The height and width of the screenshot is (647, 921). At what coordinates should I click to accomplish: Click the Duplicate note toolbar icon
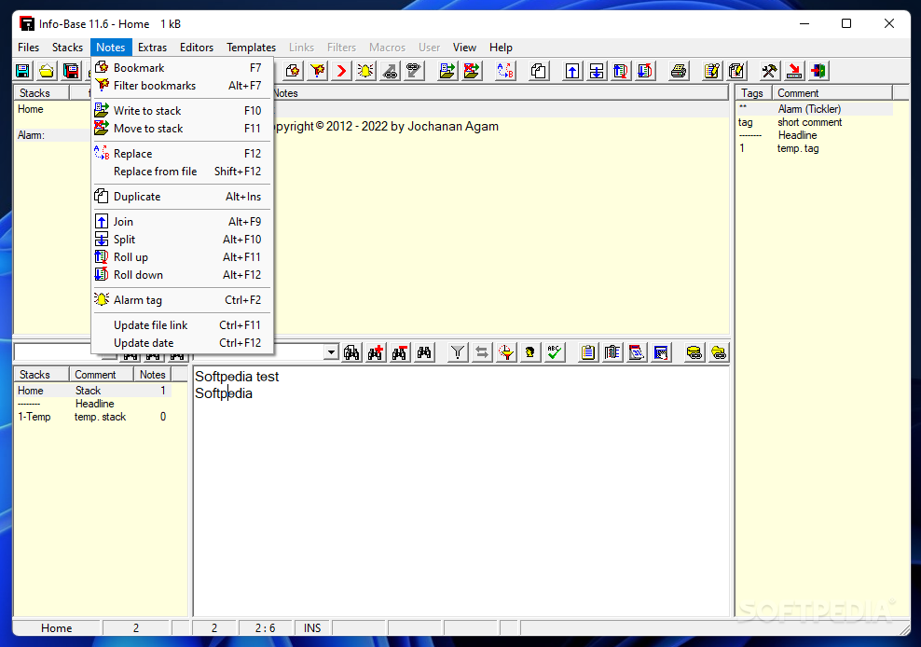click(x=539, y=71)
